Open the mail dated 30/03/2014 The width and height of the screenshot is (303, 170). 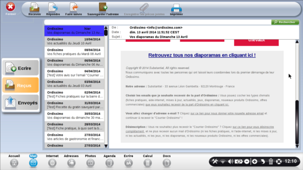[x=74, y=116]
